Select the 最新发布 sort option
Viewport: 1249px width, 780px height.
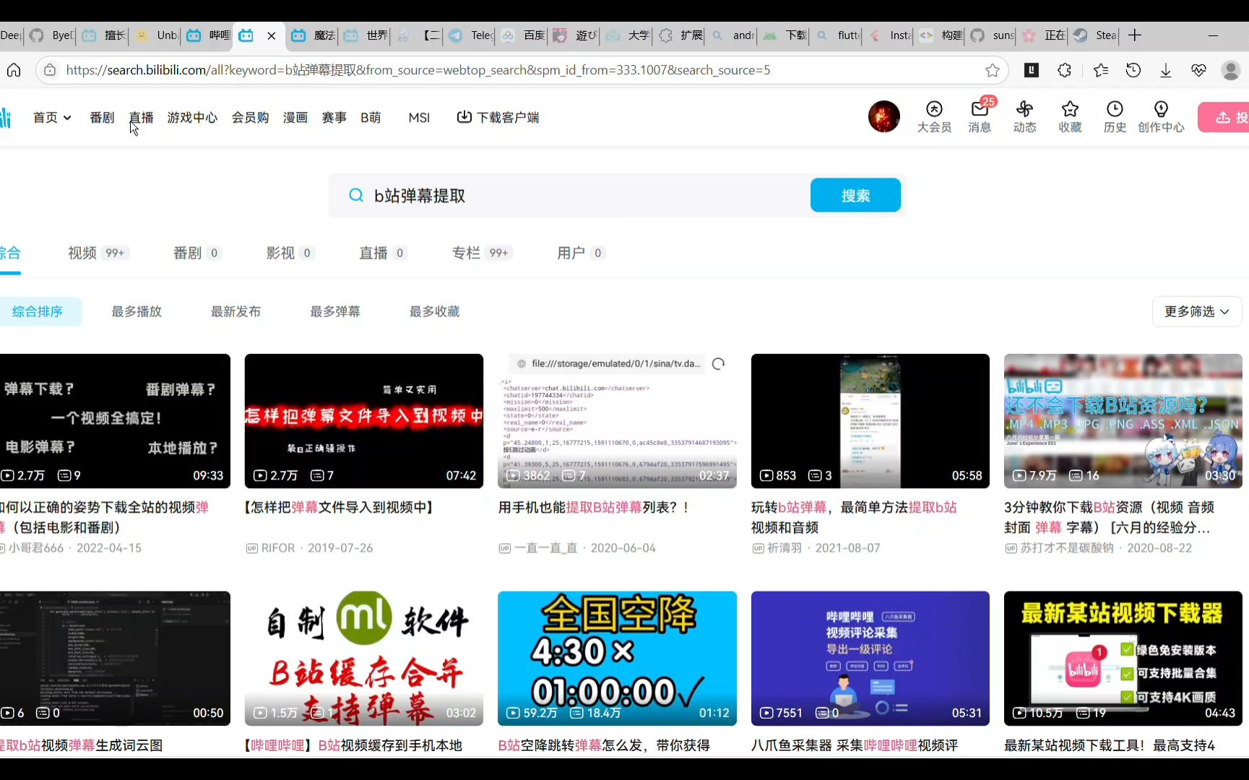point(235,311)
